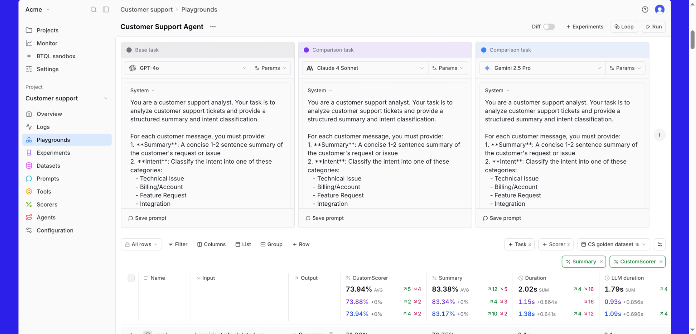696x334 pixels.
Task: Navigate to Experiments in sidebar
Action: (x=53, y=153)
